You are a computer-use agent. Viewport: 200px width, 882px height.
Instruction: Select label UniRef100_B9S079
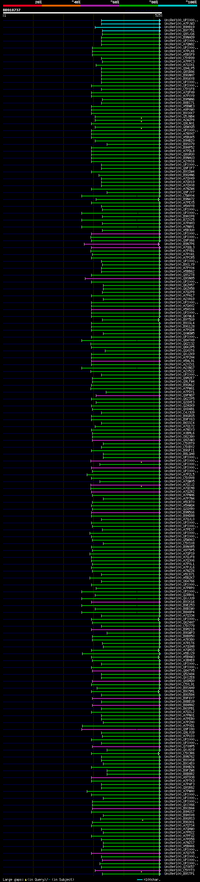point(179,144)
